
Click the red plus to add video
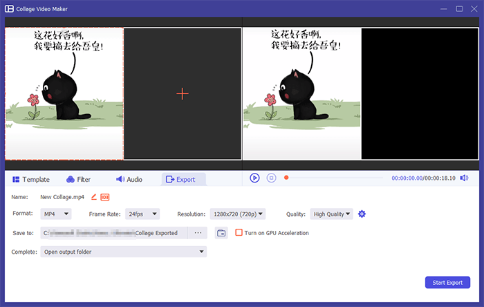[183, 94]
